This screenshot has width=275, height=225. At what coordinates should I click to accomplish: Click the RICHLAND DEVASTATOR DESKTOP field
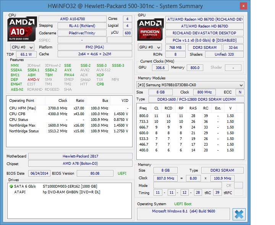pos(204,33)
